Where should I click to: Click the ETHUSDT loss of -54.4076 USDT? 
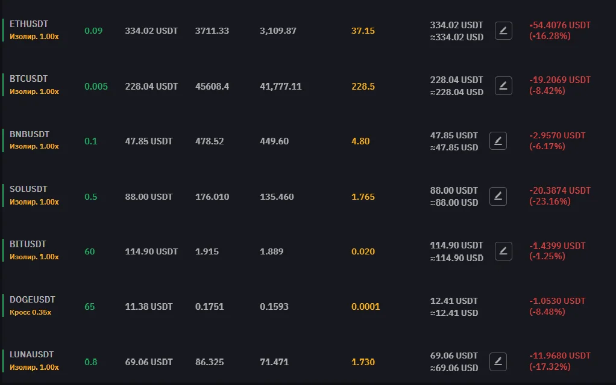[560, 25]
